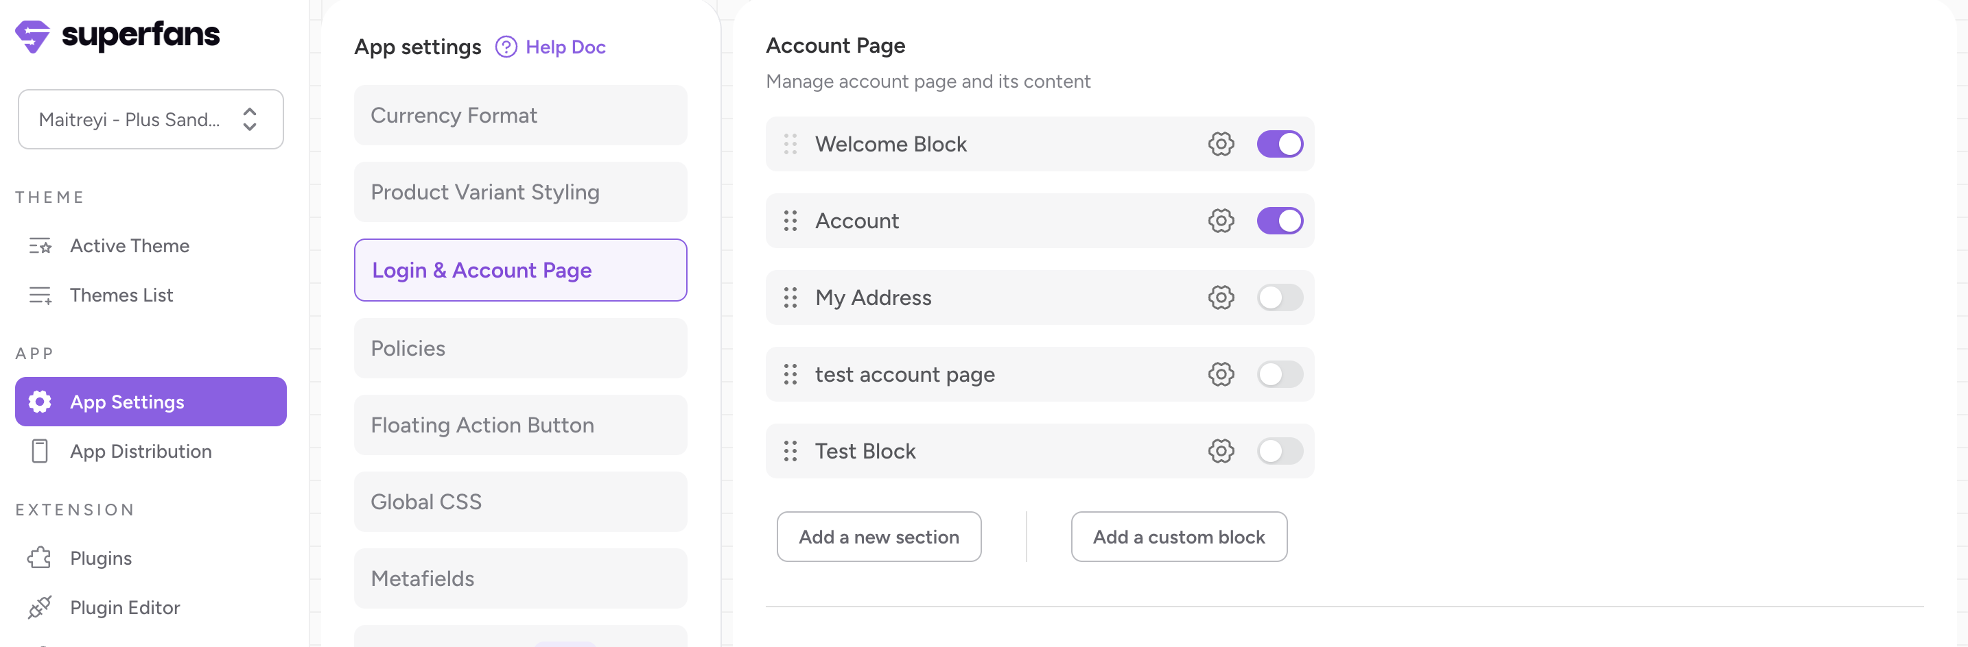Click Add a custom block button

1178,537
